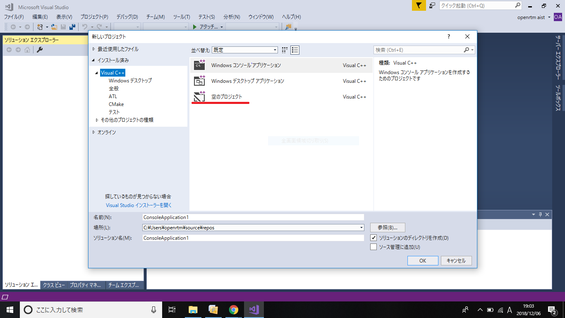The image size is (565, 318).
Task: Open the ツールボックス side tab
Action: pyautogui.click(x=558, y=98)
